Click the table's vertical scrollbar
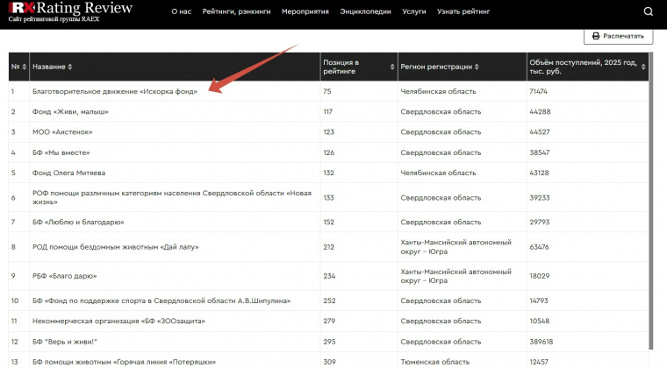Viewport: 667px width, 368px height. (x=651, y=202)
